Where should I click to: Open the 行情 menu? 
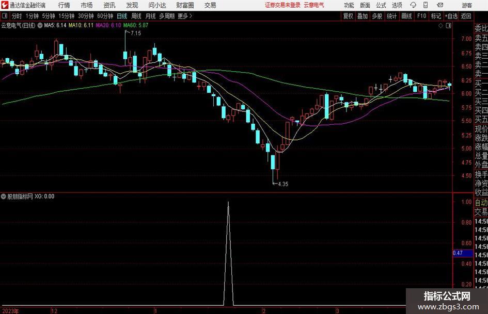pos(64,5)
